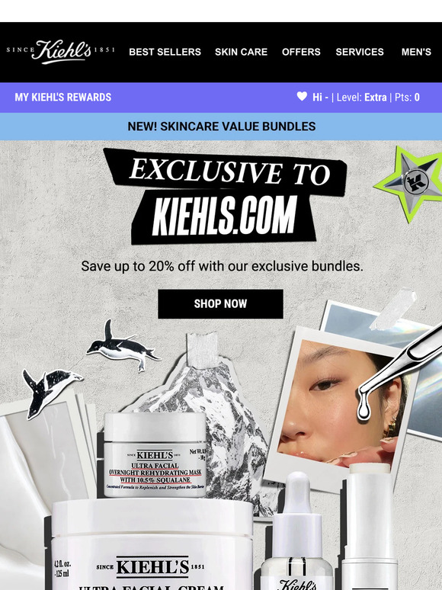Click the Shop Now button
Image resolution: width=442 pixels, height=590 pixels.
coord(220,303)
